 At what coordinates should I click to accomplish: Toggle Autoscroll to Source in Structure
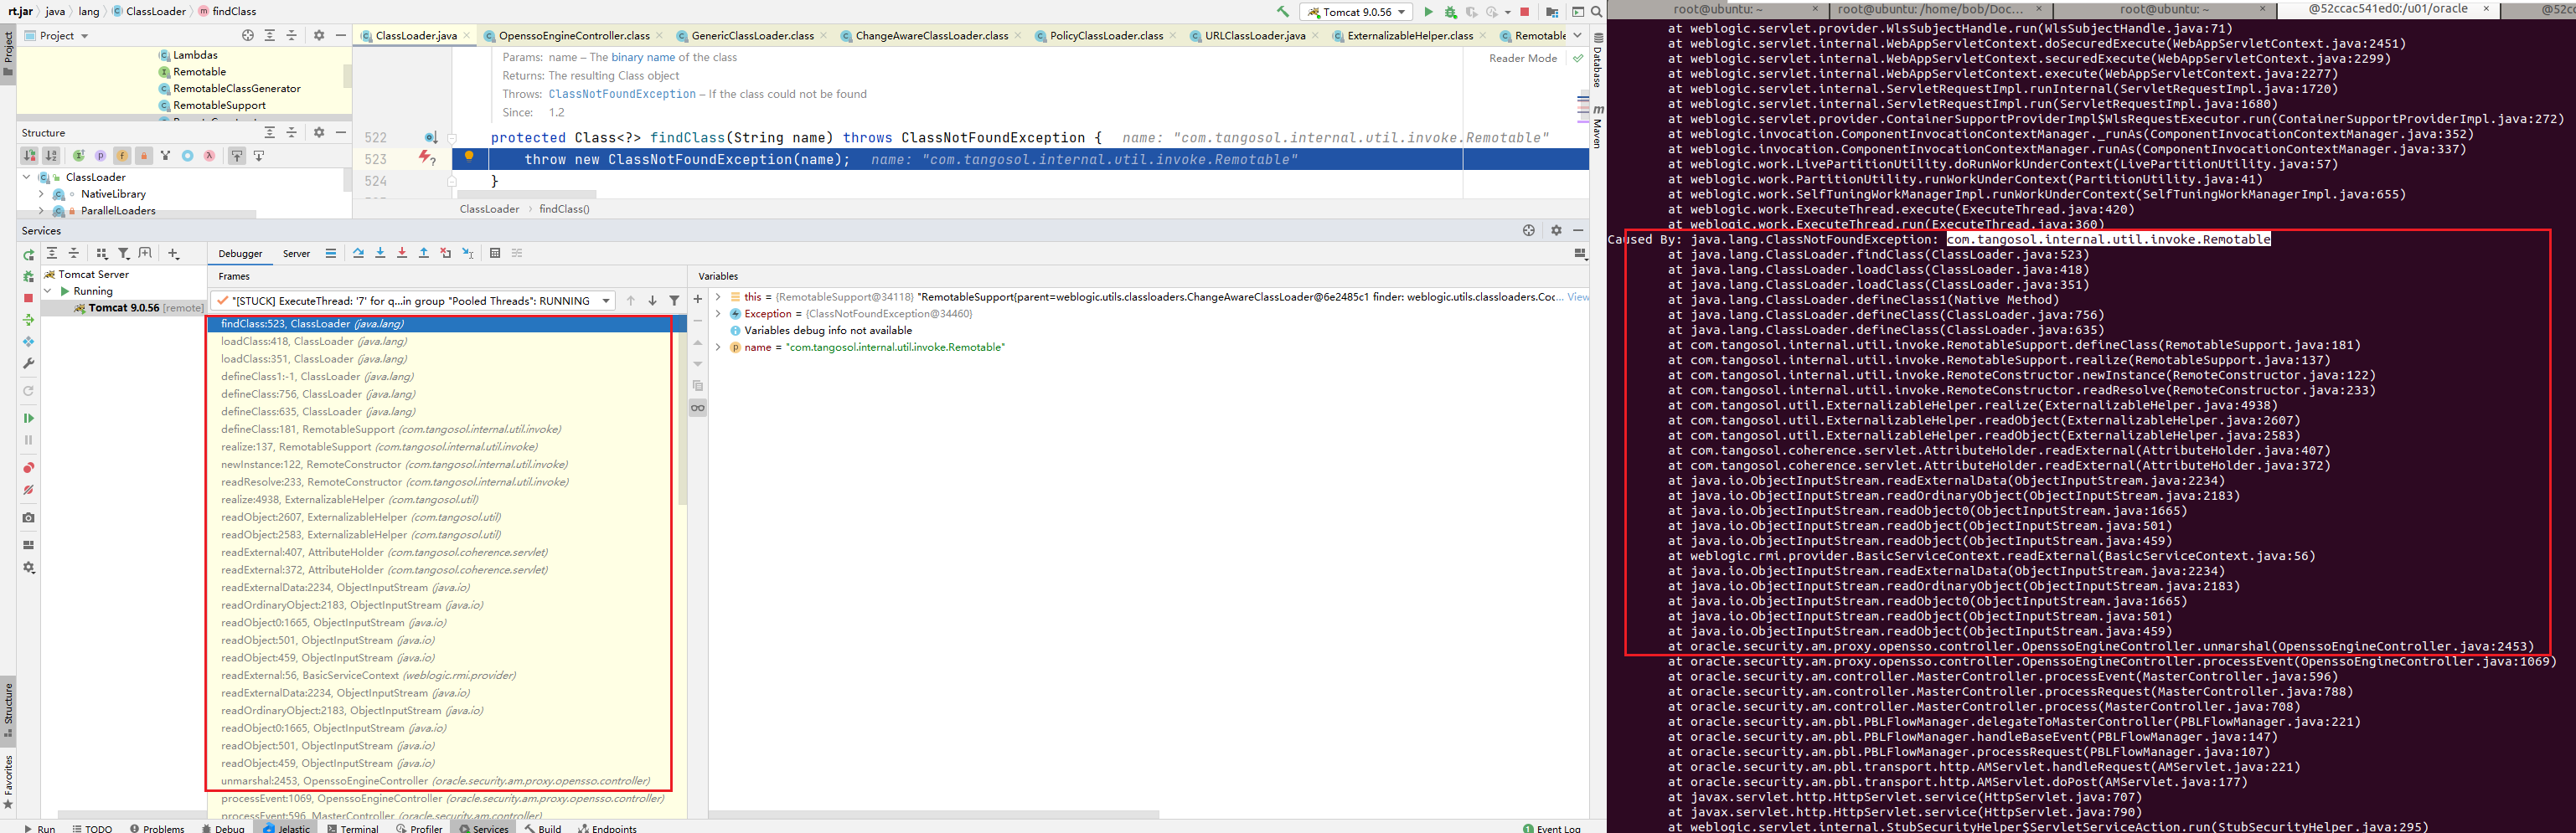click(237, 156)
